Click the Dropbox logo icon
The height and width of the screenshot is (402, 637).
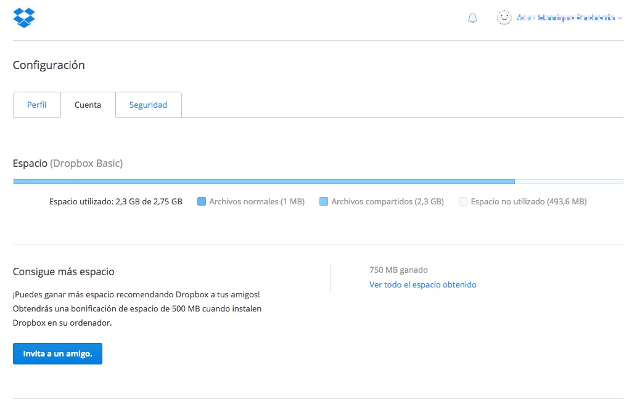[x=23, y=17]
